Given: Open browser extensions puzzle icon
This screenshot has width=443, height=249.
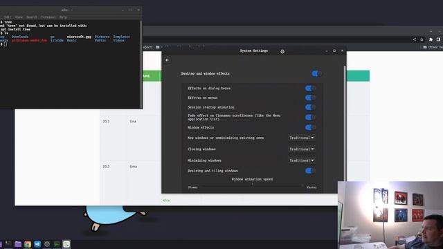Looking at the screenshot, I should [x=431, y=39].
